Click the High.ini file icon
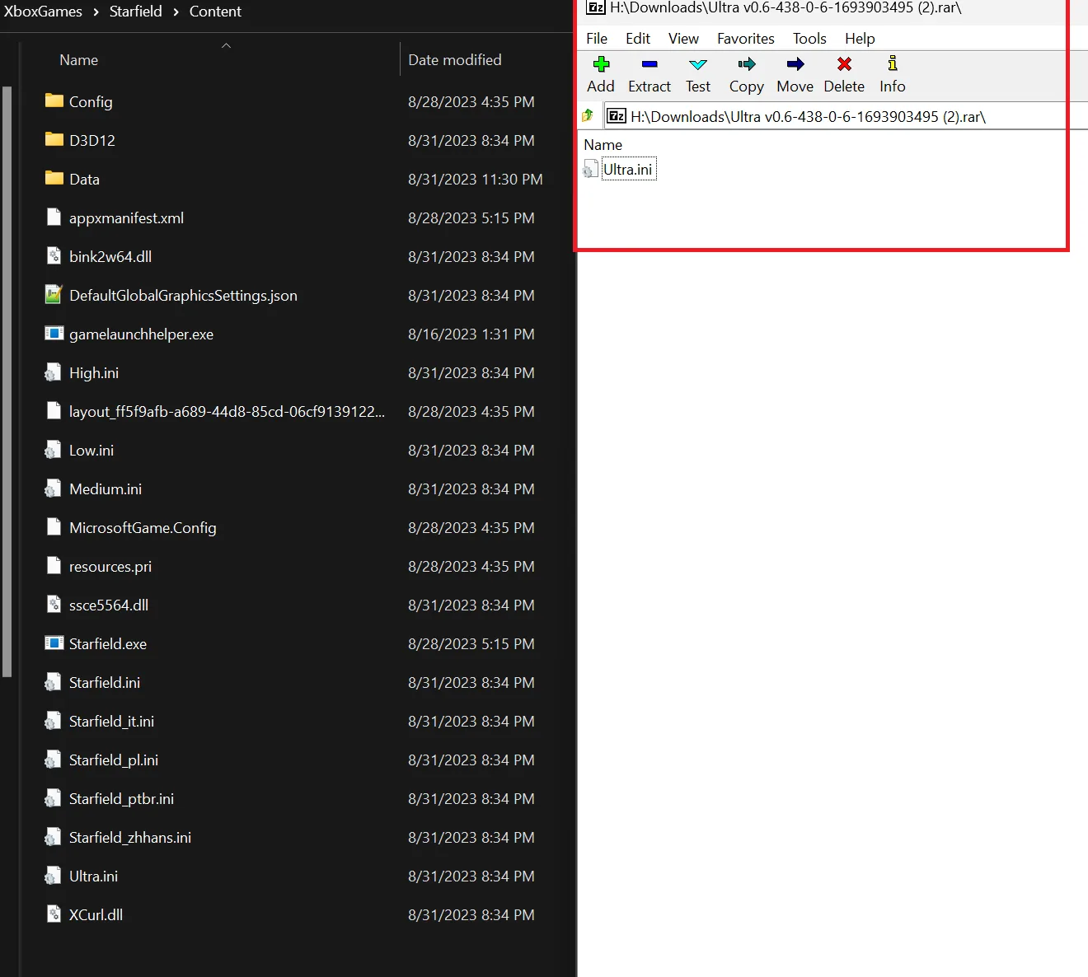Screen dimensions: 1088x977 click(53, 372)
